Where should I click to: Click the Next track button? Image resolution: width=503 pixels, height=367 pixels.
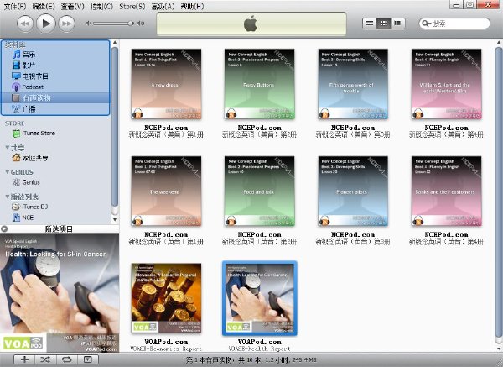coord(67,24)
